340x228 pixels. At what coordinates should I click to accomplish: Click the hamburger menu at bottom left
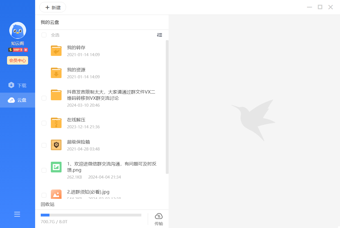coord(17,214)
